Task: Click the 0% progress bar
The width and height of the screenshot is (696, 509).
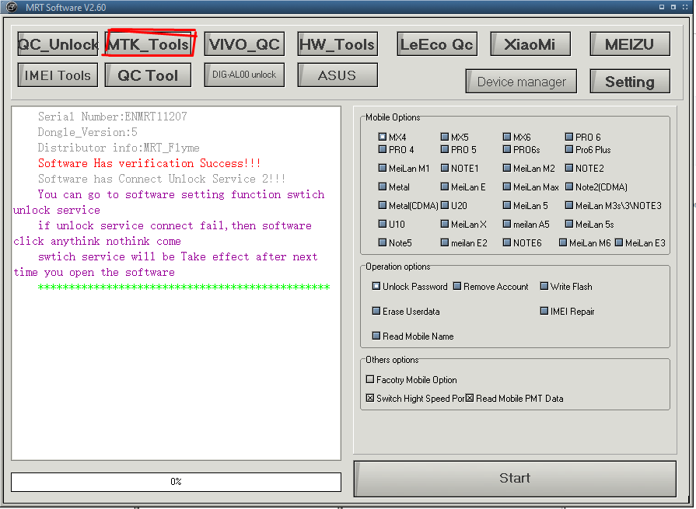Action: pyautogui.click(x=177, y=482)
